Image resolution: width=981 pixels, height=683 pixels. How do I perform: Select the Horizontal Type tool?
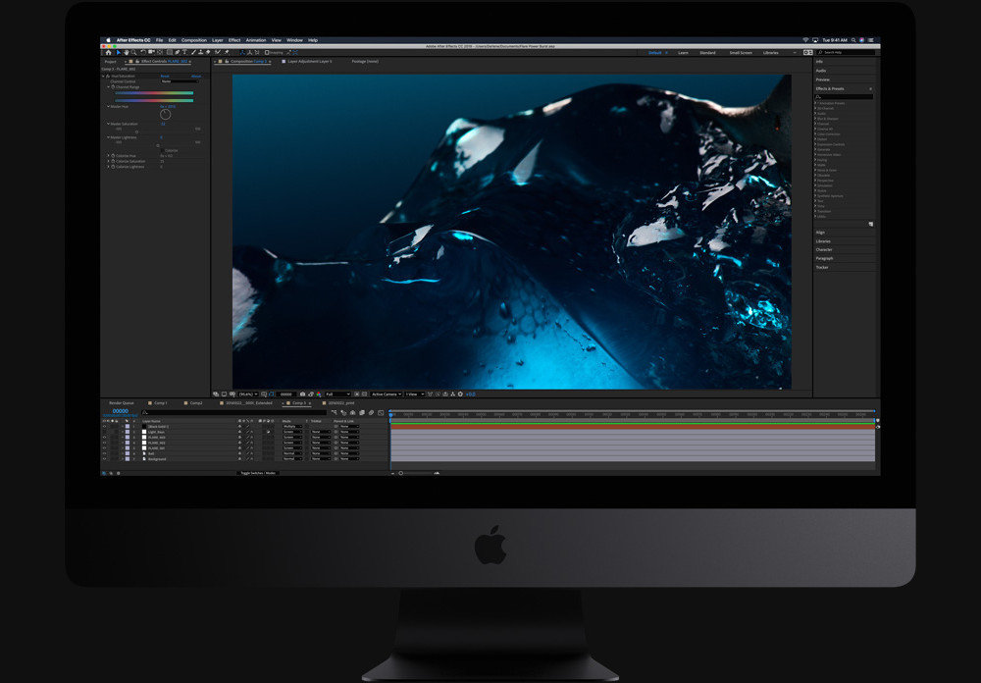[185, 52]
